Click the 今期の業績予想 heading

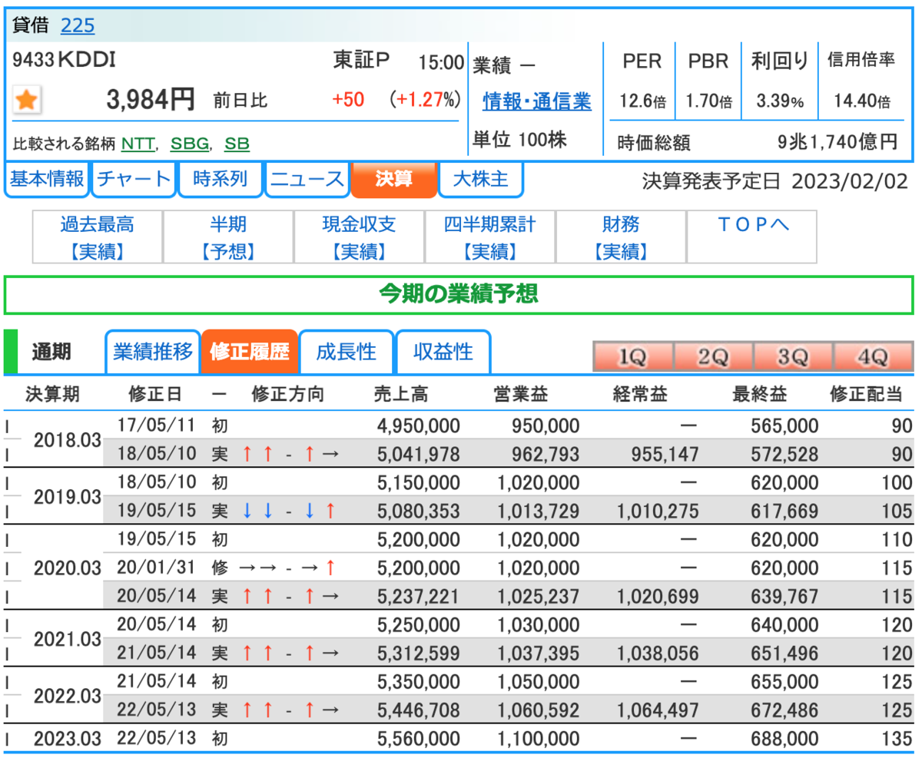tap(459, 295)
